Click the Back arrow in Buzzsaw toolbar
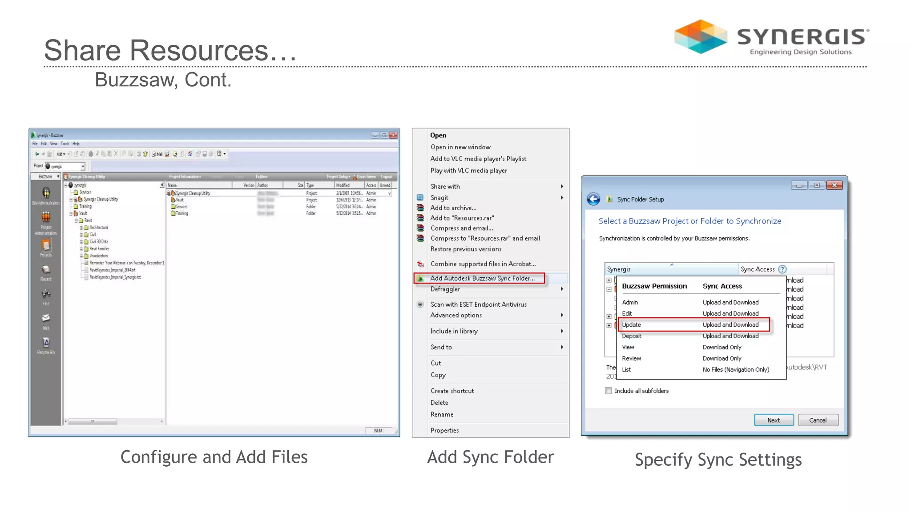Image resolution: width=911 pixels, height=512 pixels. pos(37,154)
